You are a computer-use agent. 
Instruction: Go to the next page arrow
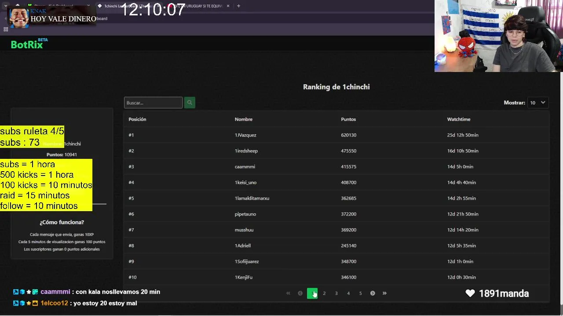tap(373, 293)
